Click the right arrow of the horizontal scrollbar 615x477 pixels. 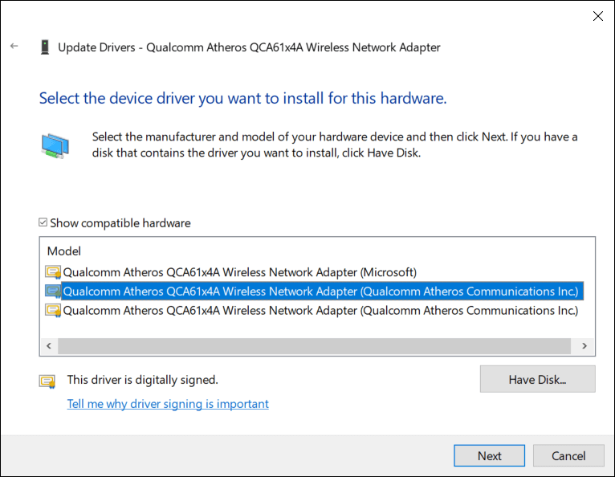coord(584,345)
